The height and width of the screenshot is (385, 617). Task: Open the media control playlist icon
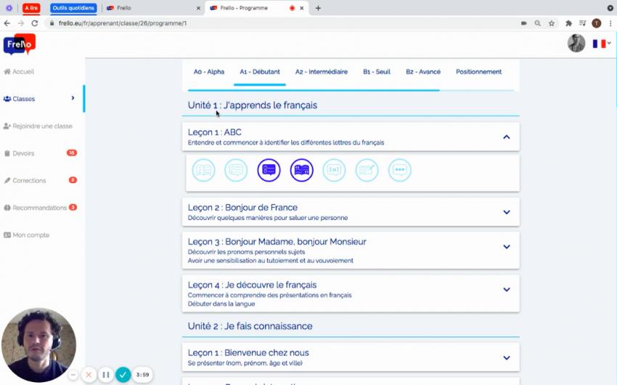point(583,23)
